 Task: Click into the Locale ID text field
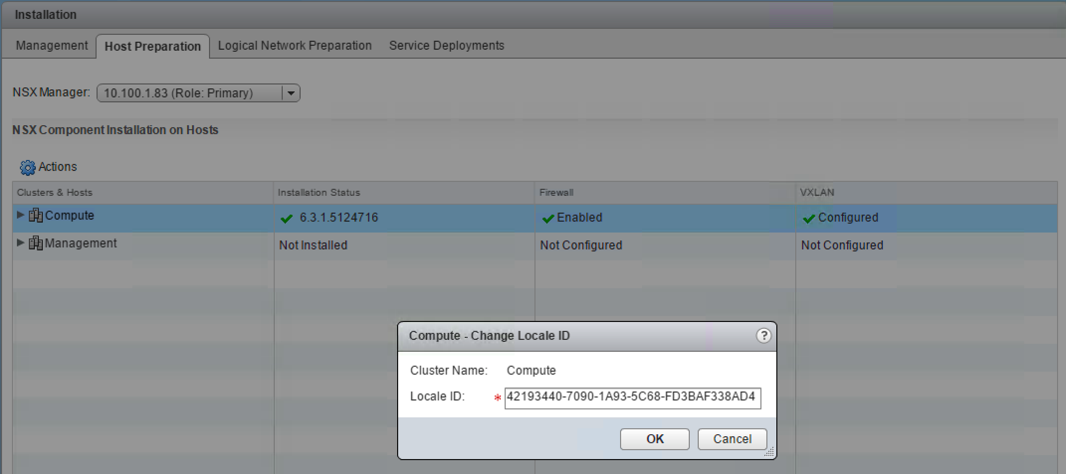click(632, 398)
